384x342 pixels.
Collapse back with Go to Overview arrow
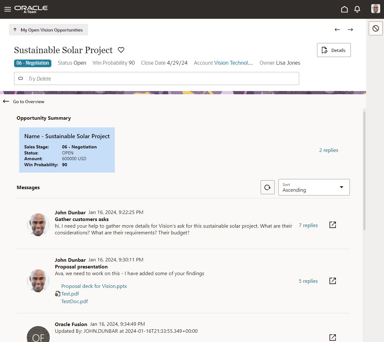(x=6, y=101)
